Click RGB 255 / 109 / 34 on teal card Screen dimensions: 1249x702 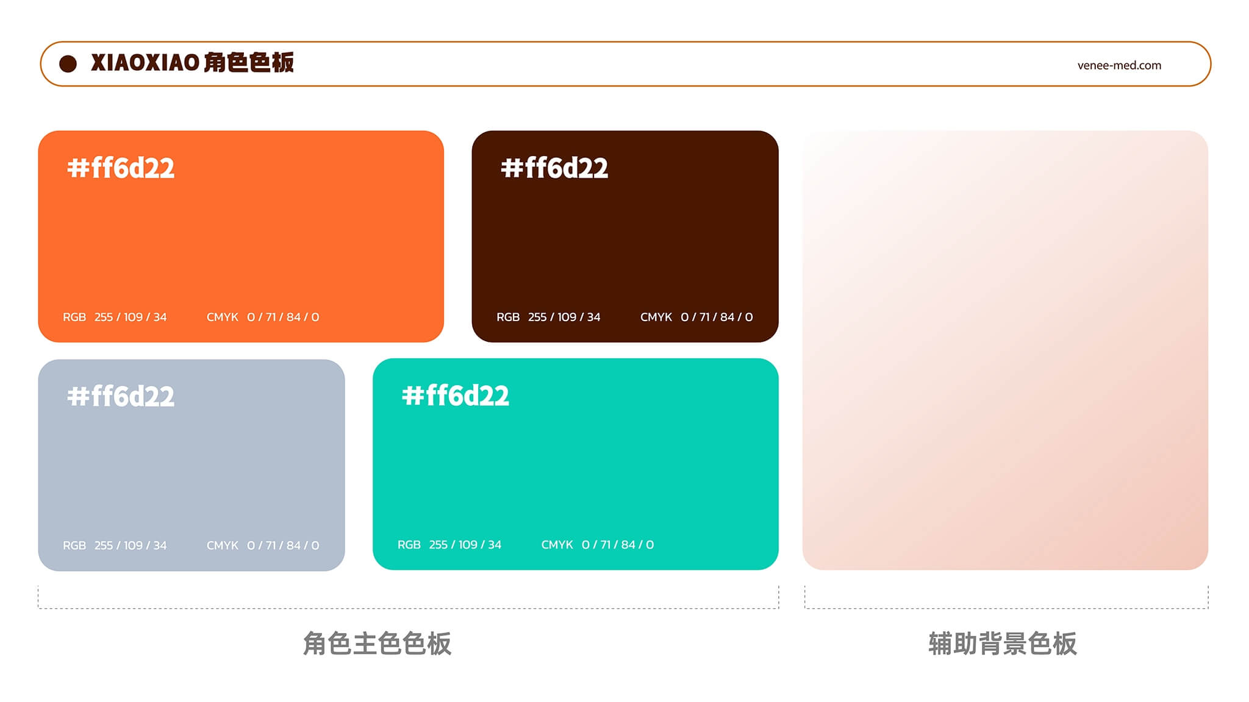pyautogui.click(x=449, y=545)
